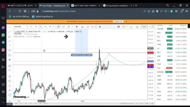Screen dimensions: 190x107
Task: Select the USD/INR watchlist row
Action: [172, 29]
